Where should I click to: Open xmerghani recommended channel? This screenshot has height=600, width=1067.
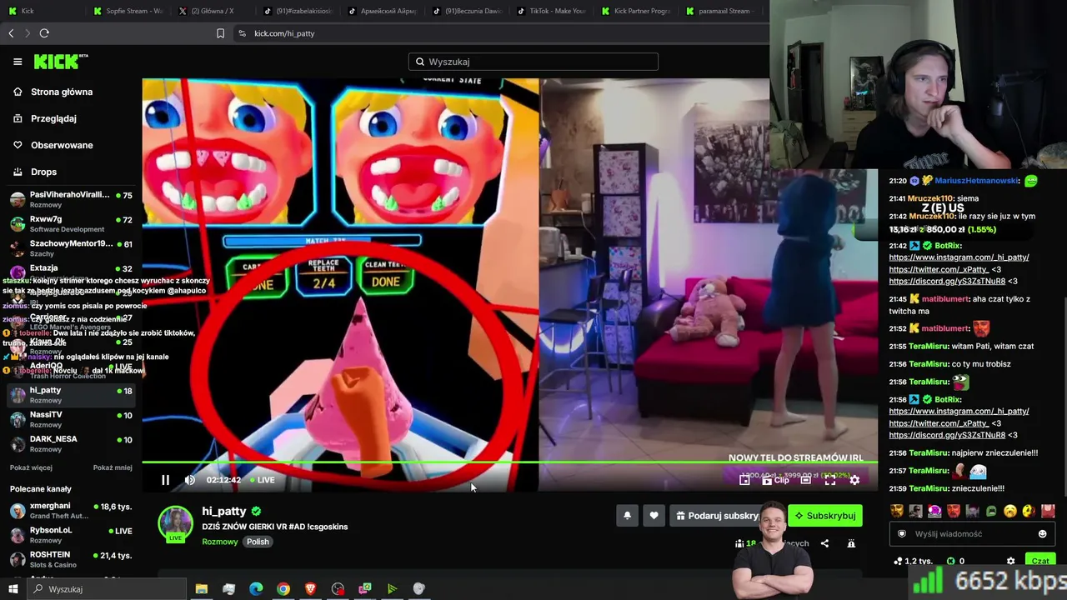[71, 510]
